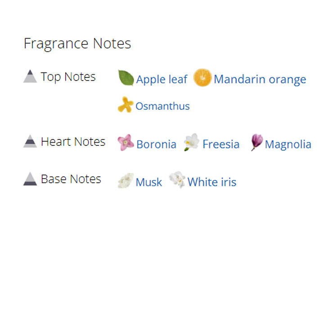324x324 pixels.
Task: Click the green apple leaf icon
Action: tap(126, 78)
